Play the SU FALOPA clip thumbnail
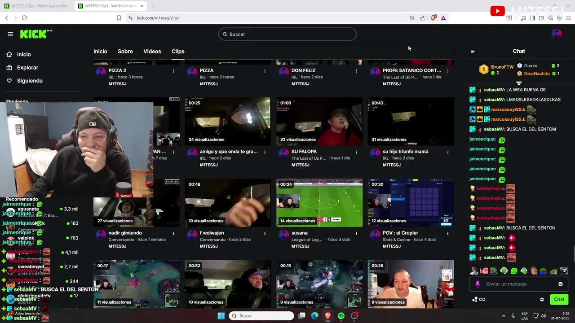Image resolution: width=575 pixels, height=323 pixels. (319, 121)
